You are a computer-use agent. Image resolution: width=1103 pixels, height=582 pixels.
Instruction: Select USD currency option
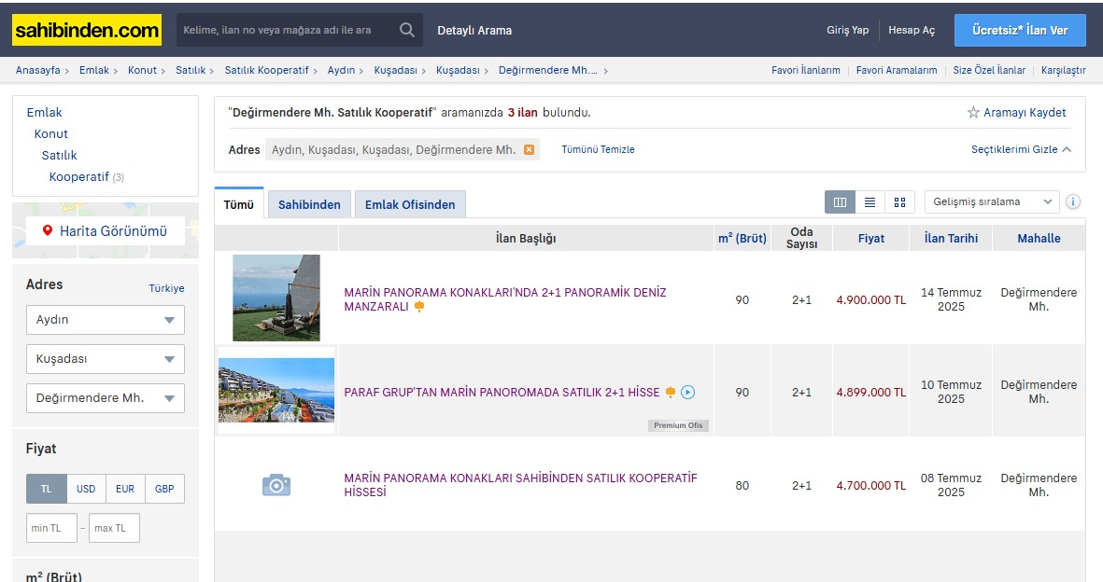pyautogui.click(x=86, y=489)
